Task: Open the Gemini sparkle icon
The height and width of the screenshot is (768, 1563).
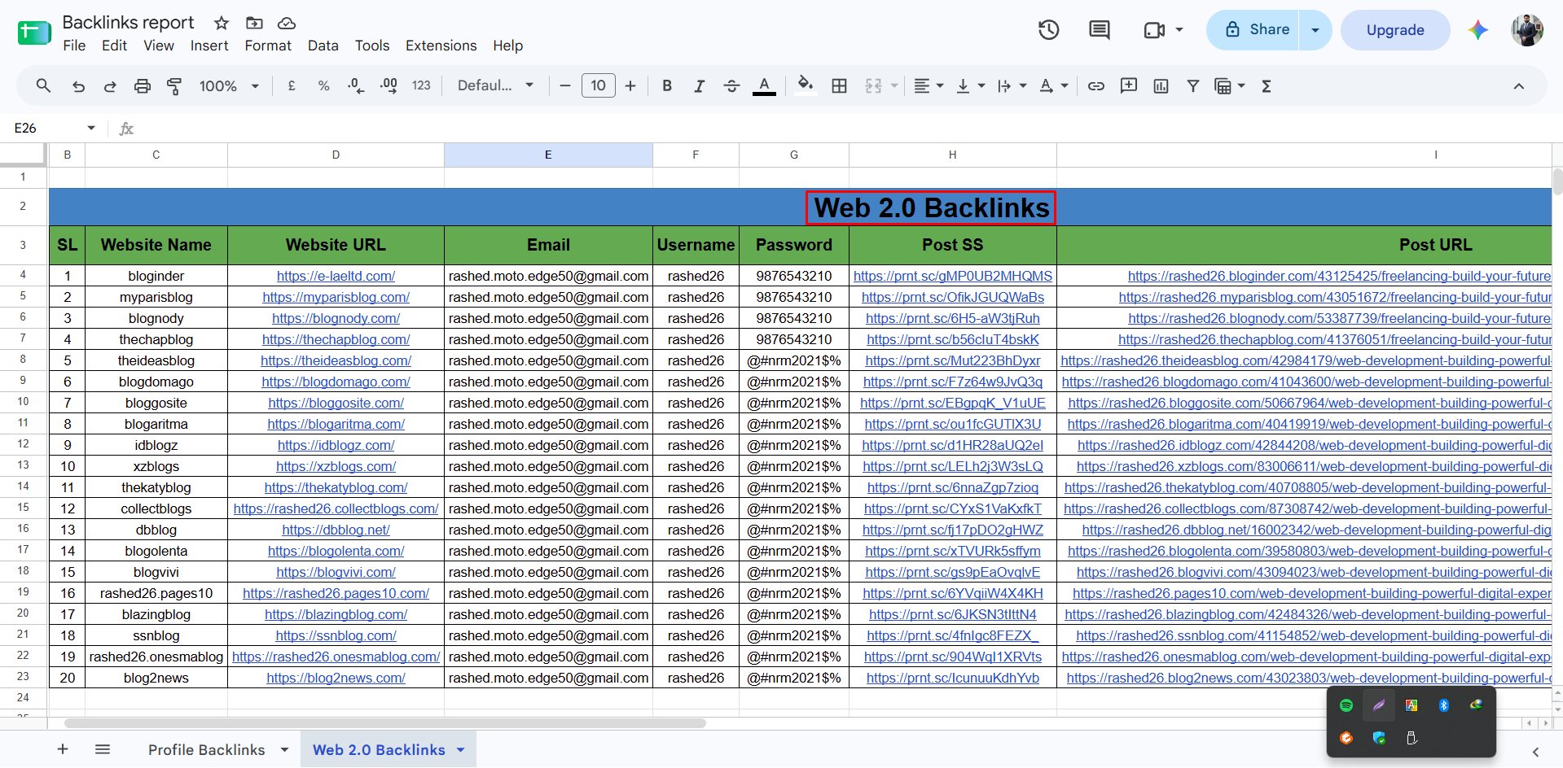Action: [x=1478, y=30]
